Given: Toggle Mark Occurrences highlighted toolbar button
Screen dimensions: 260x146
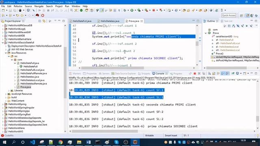Looking at the screenshot, I should pos(102,10).
